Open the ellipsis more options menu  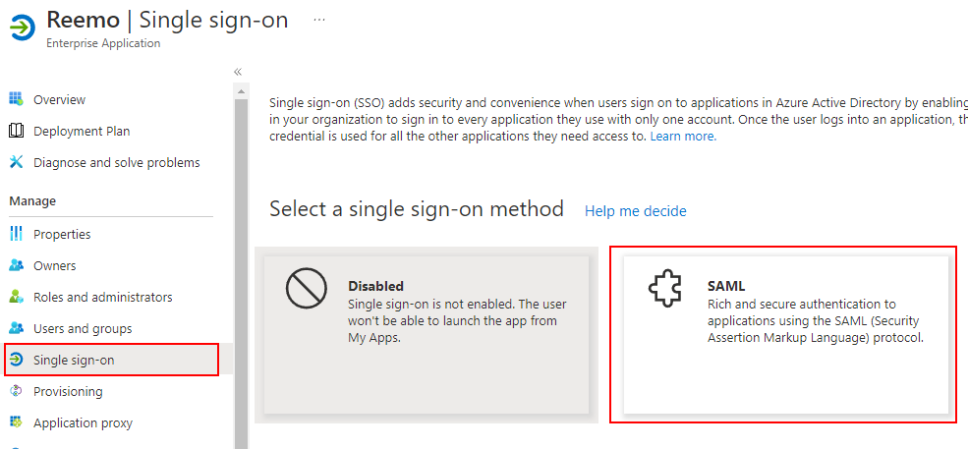[319, 20]
